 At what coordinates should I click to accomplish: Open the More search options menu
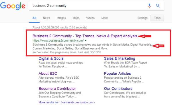coord(105,18)
